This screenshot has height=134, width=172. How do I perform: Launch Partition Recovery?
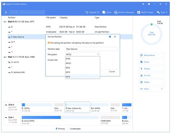(124, 12)
